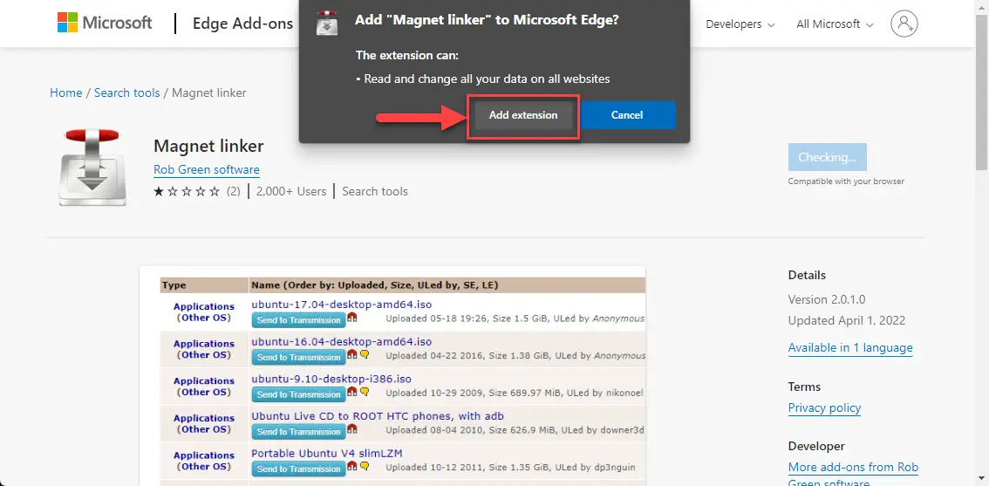Cancel the add extension dialog

[x=627, y=115]
